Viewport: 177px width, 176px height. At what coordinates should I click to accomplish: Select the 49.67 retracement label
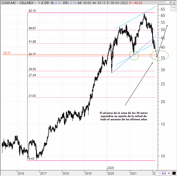coord(32,28)
